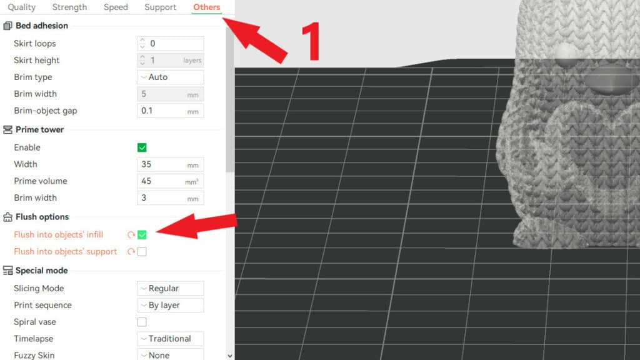The height and width of the screenshot is (360, 640).
Task: Disable Flush into objects' infill
Action: click(141, 235)
